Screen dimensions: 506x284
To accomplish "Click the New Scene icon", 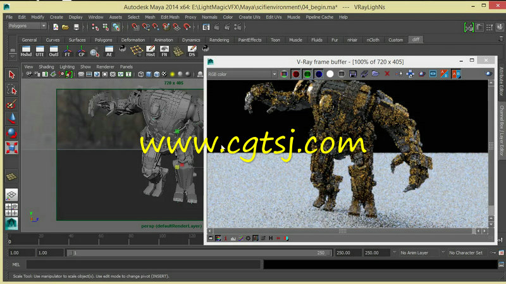I will tap(56, 27).
